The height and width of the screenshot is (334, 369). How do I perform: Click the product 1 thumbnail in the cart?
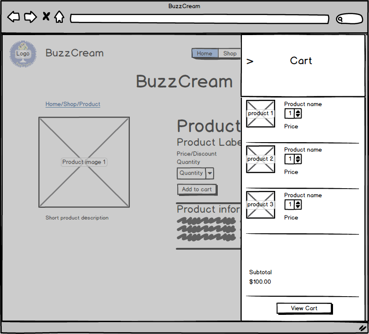[x=260, y=113]
